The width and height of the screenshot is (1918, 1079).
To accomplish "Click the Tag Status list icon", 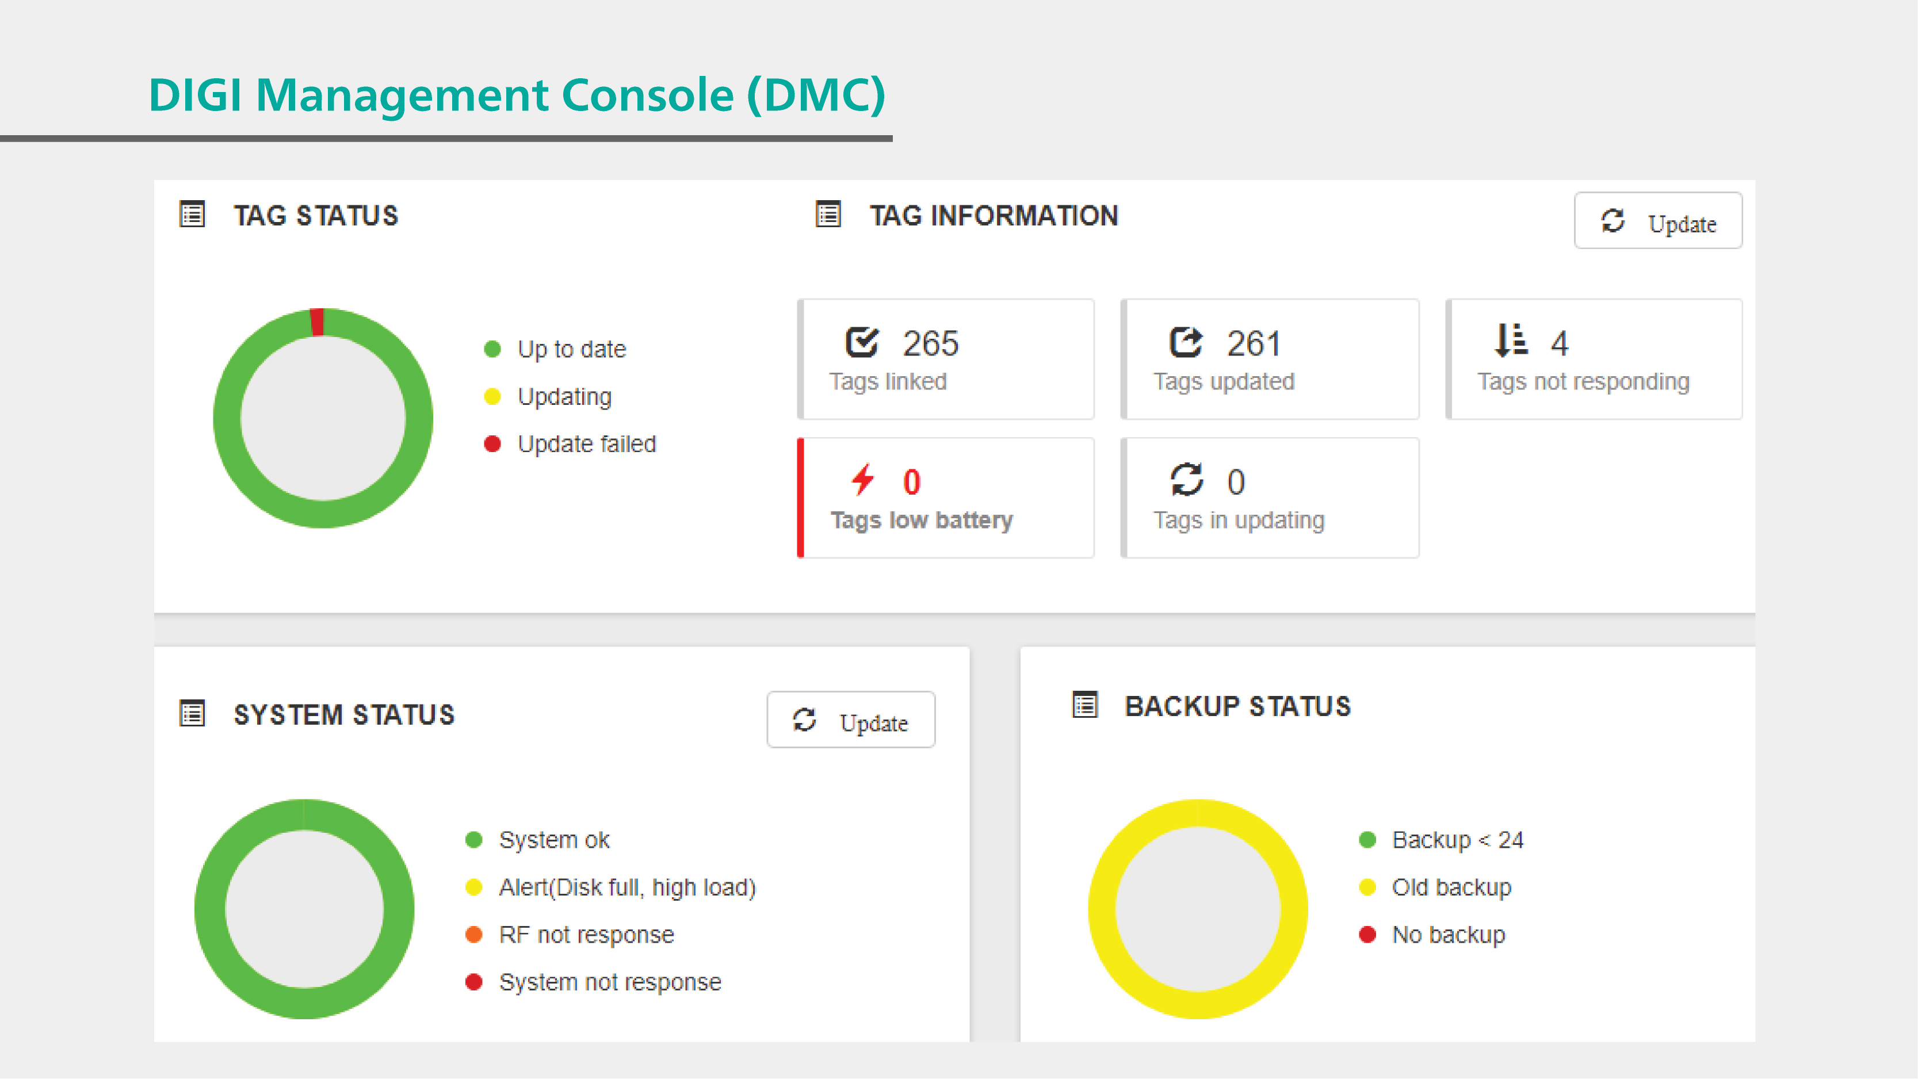I will pyautogui.click(x=192, y=215).
